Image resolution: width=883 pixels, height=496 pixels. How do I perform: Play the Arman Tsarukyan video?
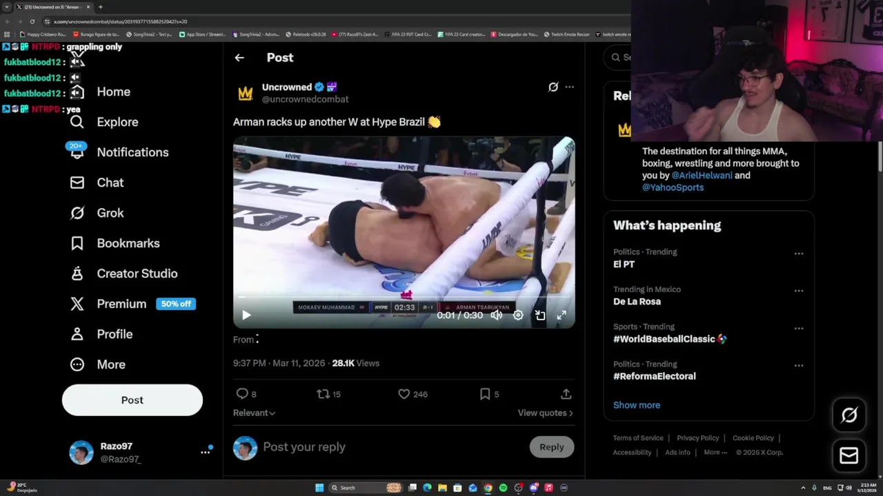[x=246, y=315]
